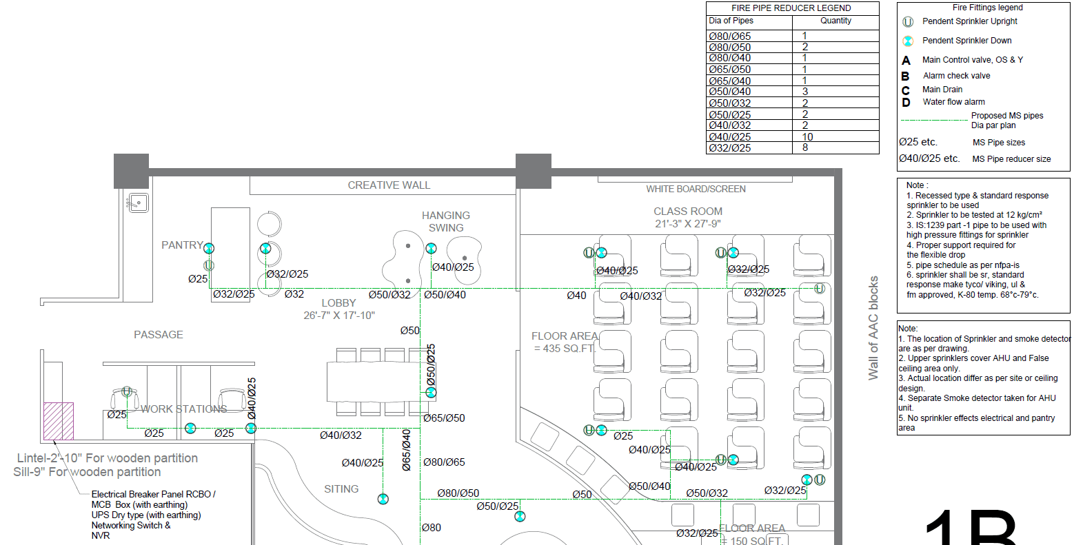Image resolution: width=1074 pixels, height=545 pixels.
Task: Click the green dashed Proposed MS pipes sample line
Action: pyautogui.click(x=934, y=120)
